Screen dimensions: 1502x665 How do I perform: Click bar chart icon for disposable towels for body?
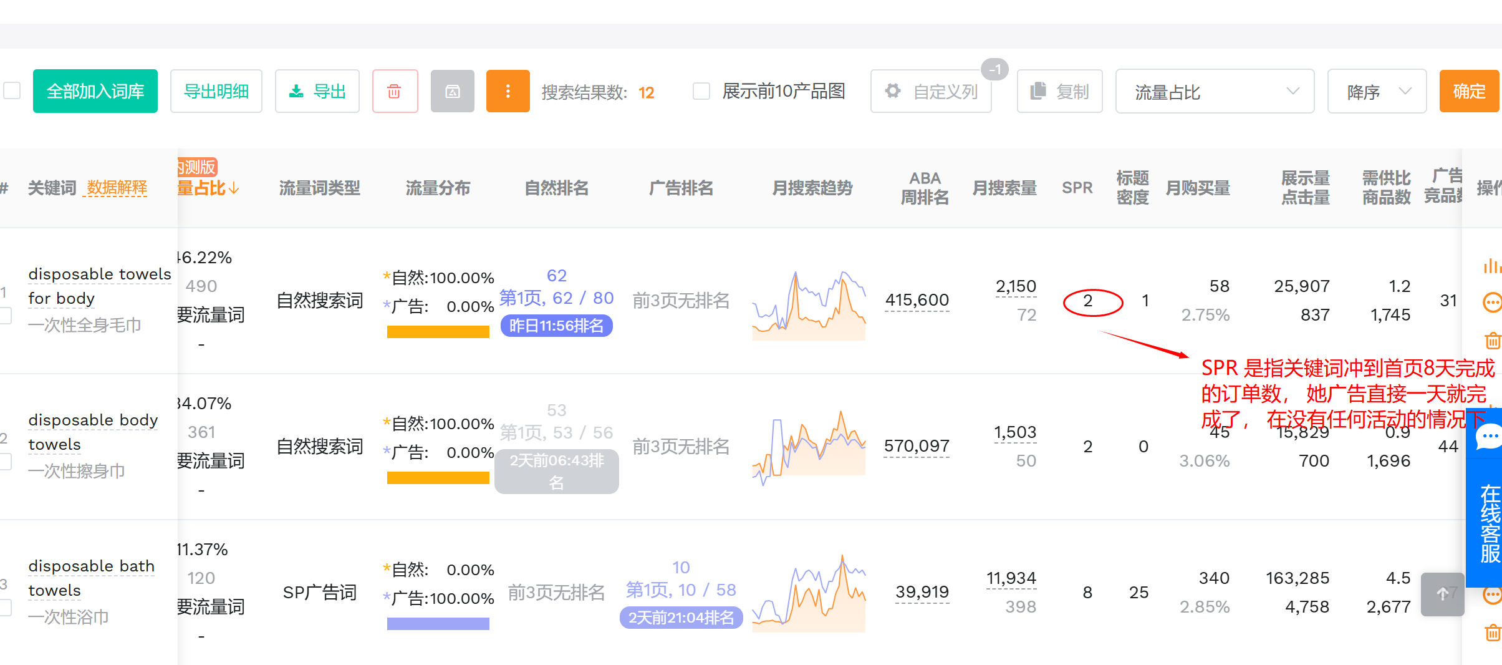click(x=1491, y=266)
